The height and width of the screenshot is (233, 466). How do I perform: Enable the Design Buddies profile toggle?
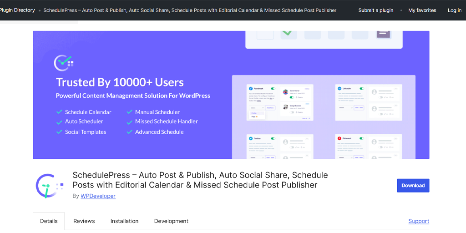pos(292,112)
